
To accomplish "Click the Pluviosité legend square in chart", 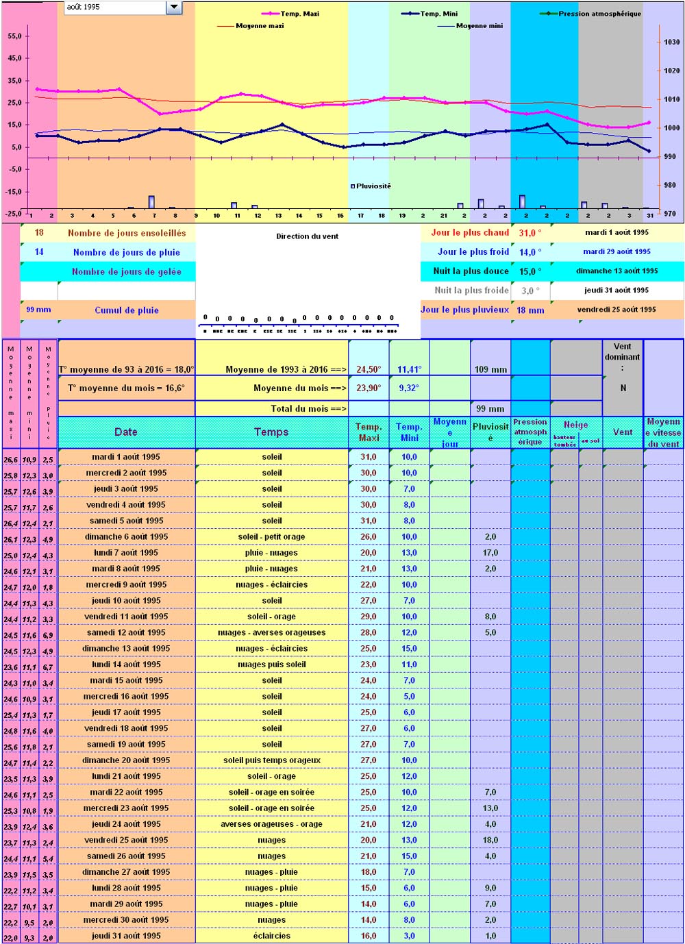I will 353,186.
